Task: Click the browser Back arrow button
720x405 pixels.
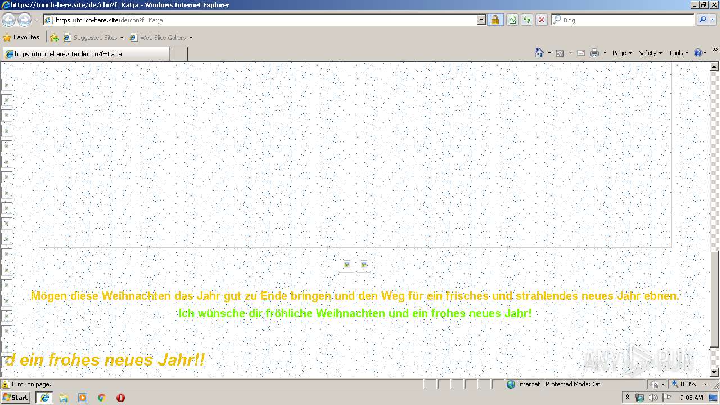Action: tap(8, 20)
